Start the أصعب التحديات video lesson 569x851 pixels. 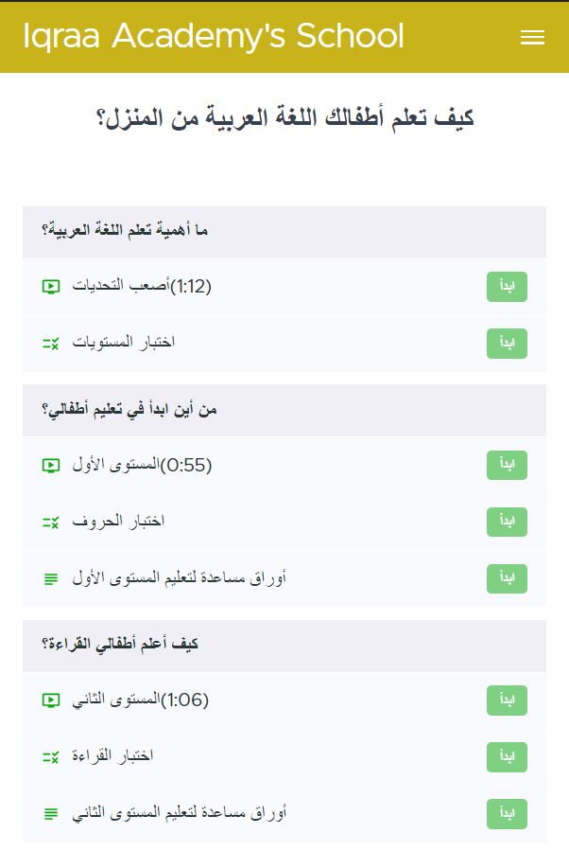point(507,287)
